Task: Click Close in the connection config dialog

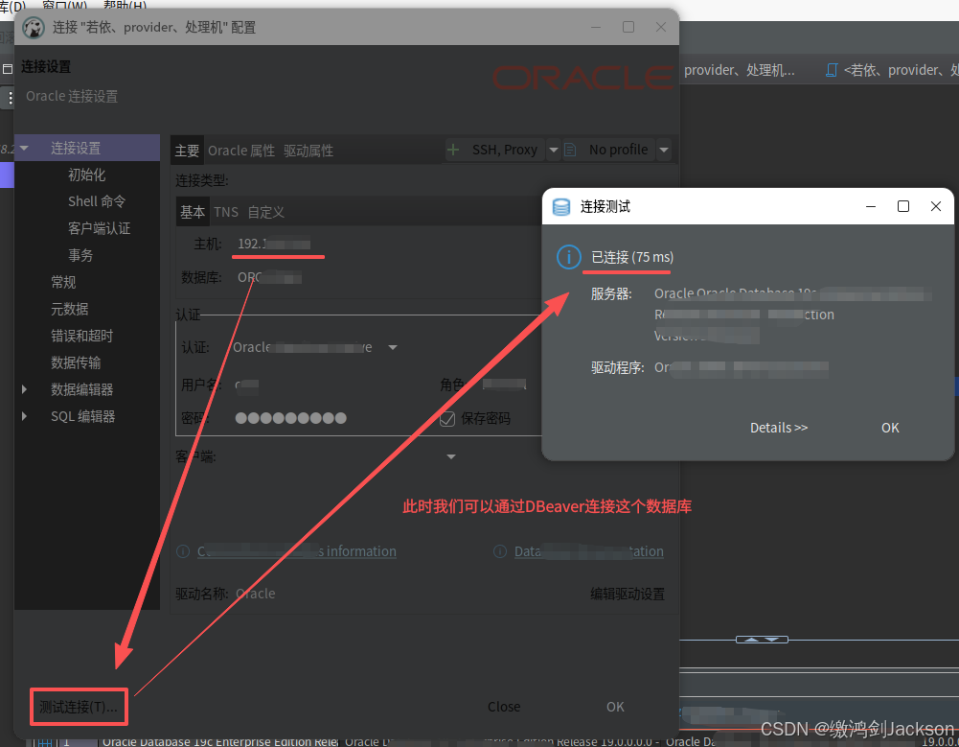Action: 504,707
